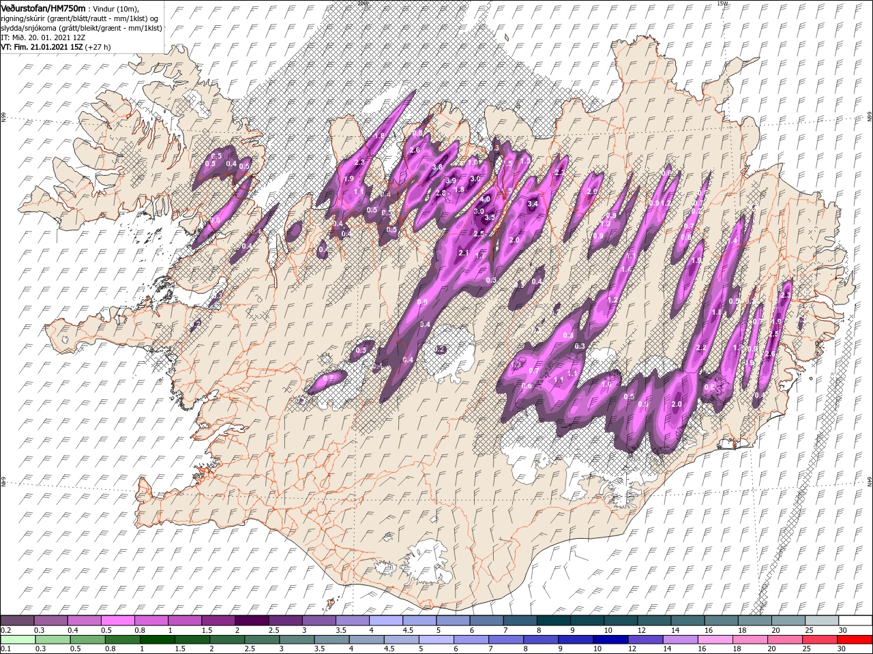Click the '0.2' label in upper legend row
Image resolution: width=873 pixels, height=654 pixels.
tap(6, 630)
